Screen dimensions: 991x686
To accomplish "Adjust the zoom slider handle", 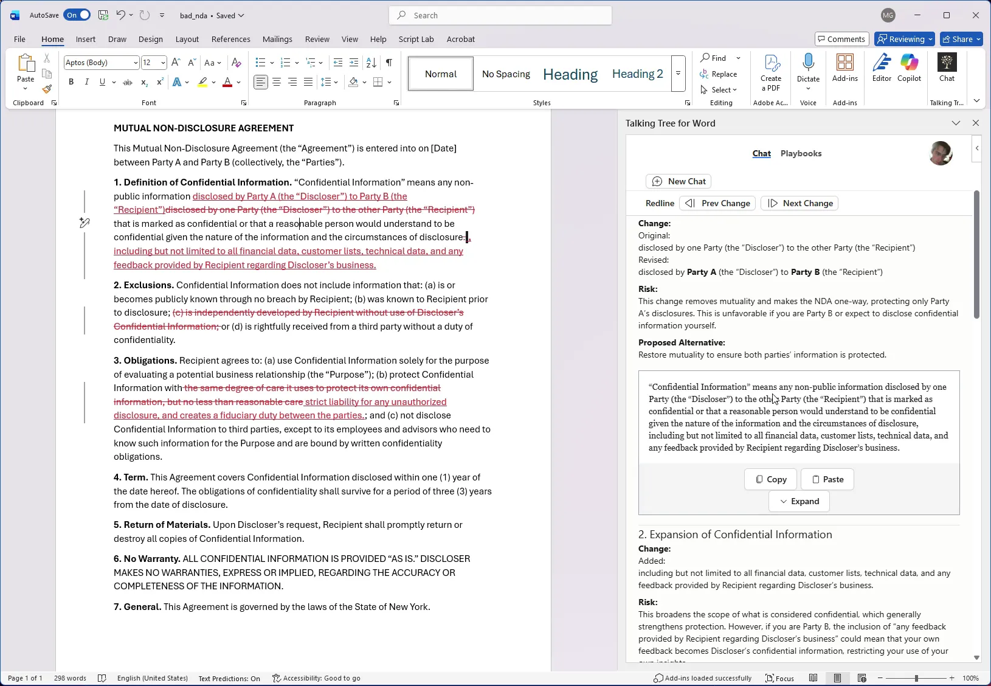I will pyautogui.click(x=916, y=678).
